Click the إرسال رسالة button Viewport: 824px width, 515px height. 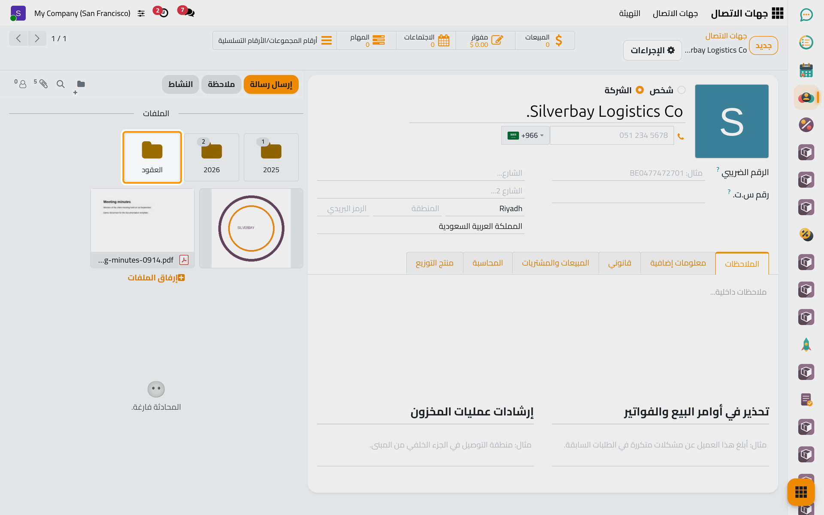(271, 85)
